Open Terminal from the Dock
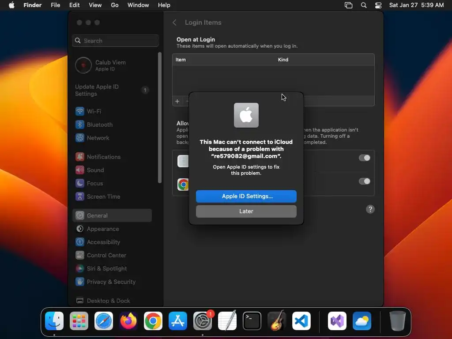Screen dimensions: 452x339 click(252, 321)
